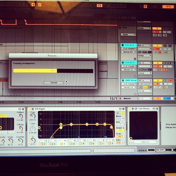
Task: Set second VOCALS track monitoring Off
Action: pyautogui.click(x=150, y=70)
